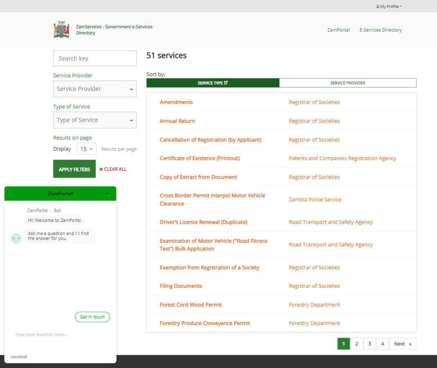Click Road Transport and Safety Agency in the Driver's Licence row

(331, 222)
